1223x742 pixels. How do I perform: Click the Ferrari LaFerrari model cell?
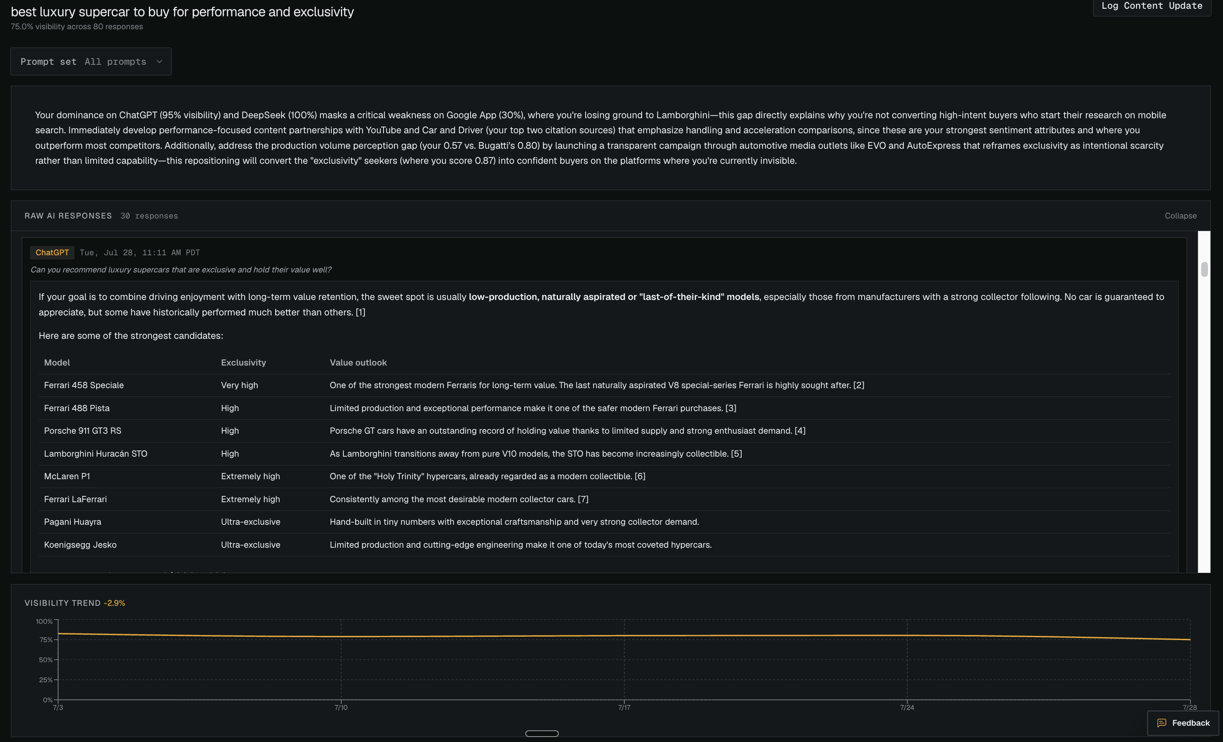[x=75, y=499]
